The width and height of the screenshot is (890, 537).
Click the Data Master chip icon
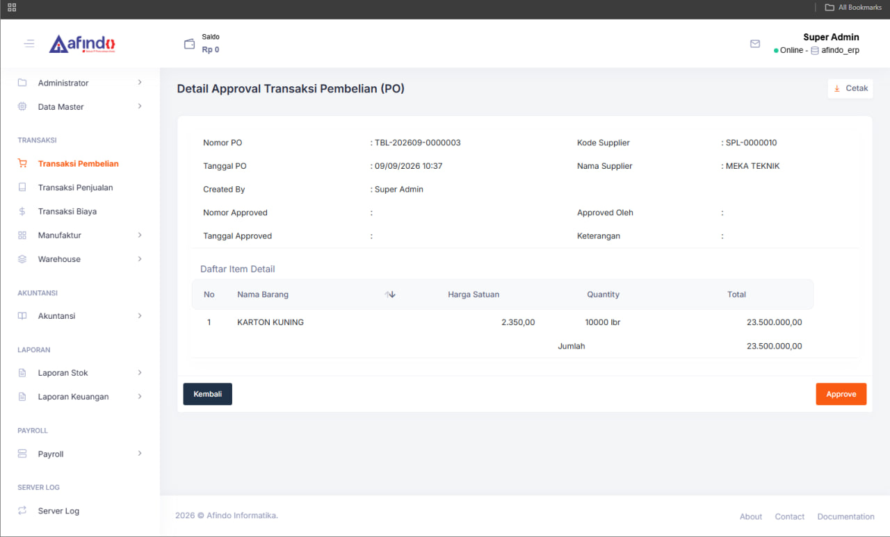(22, 107)
